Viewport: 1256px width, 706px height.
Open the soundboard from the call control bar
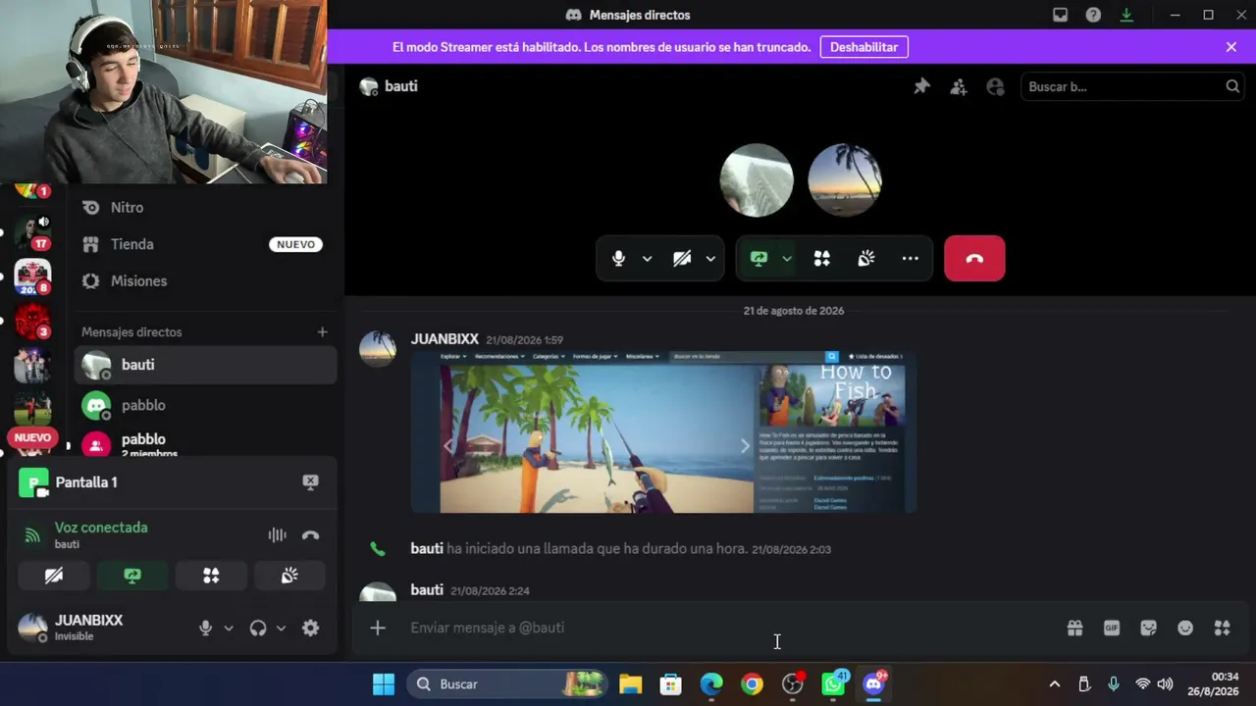pos(866,259)
